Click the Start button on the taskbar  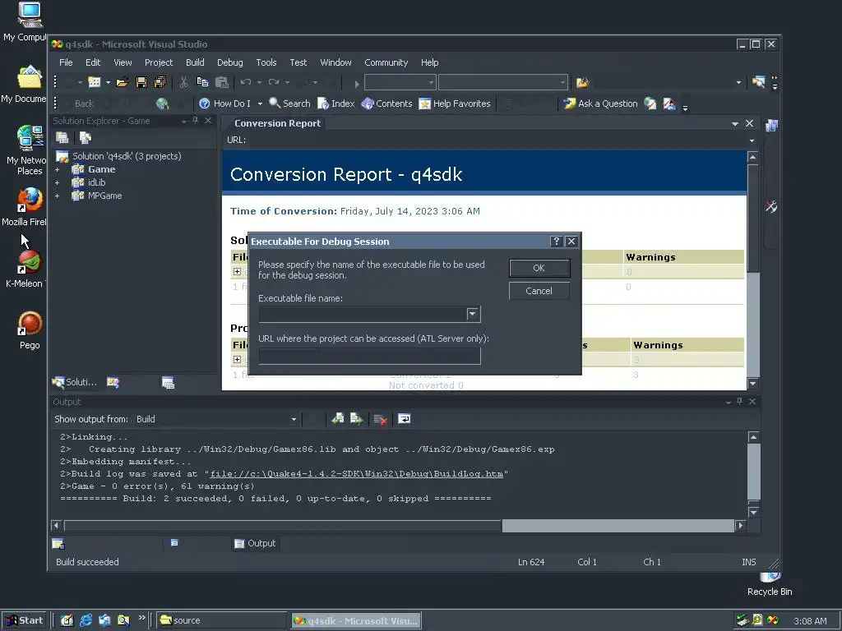pyautogui.click(x=24, y=620)
